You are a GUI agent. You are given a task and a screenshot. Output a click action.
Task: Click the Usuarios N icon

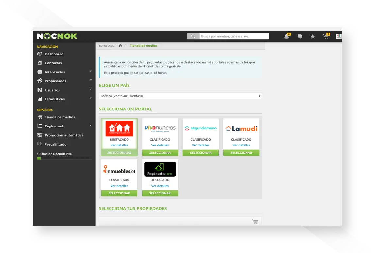coord(40,90)
